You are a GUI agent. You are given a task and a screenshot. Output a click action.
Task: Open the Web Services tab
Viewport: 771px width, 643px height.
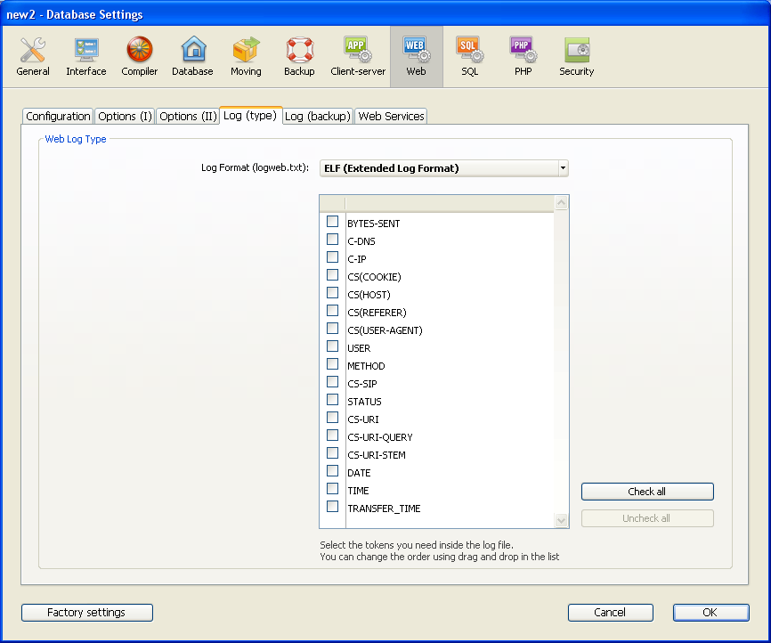391,117
